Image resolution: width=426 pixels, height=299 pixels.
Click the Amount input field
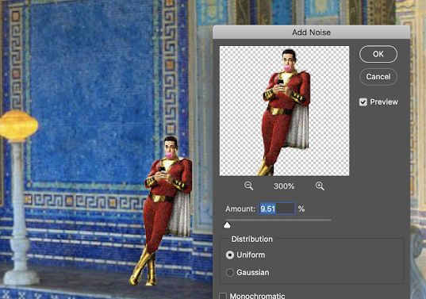coord(277,209)
